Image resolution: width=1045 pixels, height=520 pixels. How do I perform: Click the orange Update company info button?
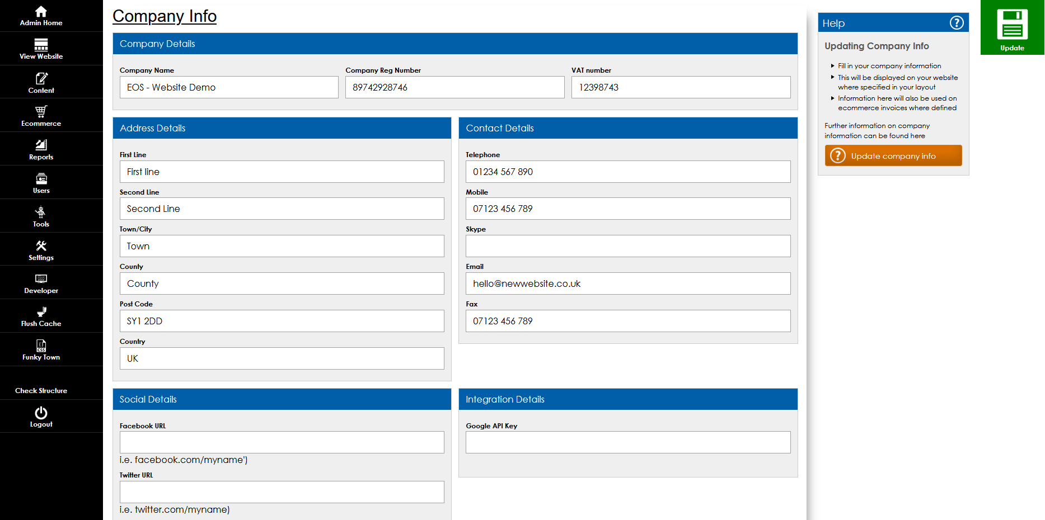click(x=893, y=155)
